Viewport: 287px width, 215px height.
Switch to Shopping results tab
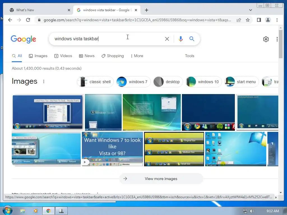tap(113, 56)
